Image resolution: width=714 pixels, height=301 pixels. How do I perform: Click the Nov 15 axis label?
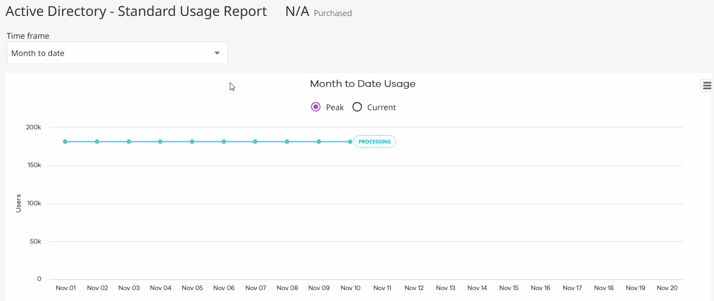[x=509, y=288]
